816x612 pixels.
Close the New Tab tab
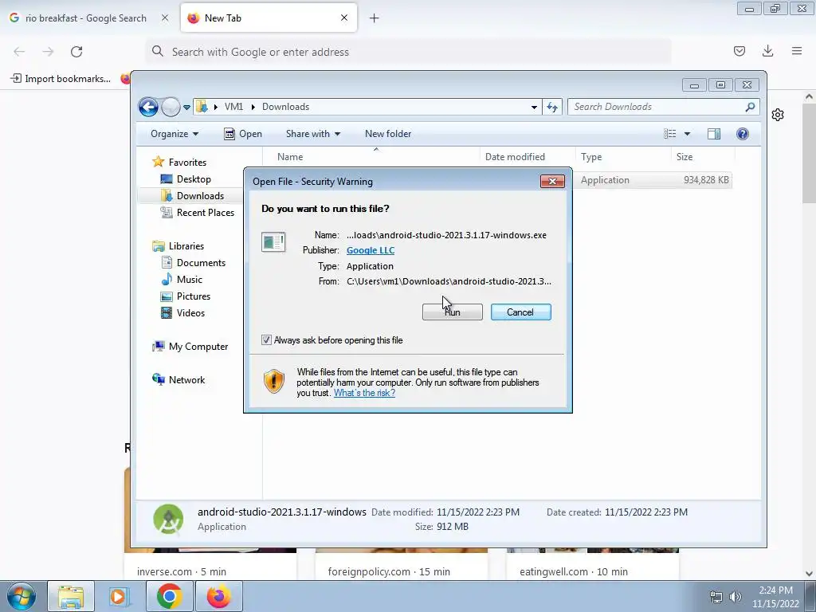pos(344,18)
